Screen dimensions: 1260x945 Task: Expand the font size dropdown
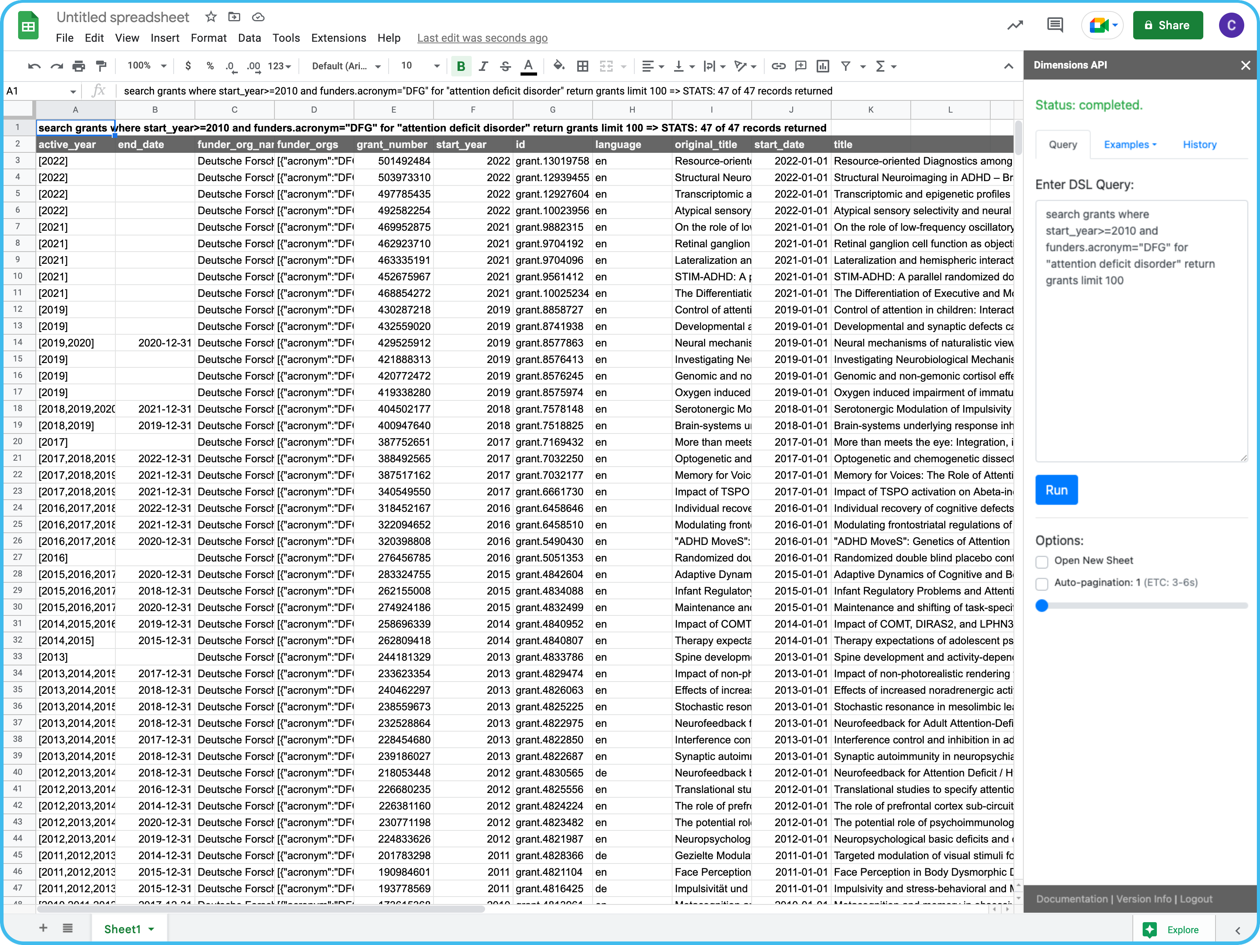(436, 66)
